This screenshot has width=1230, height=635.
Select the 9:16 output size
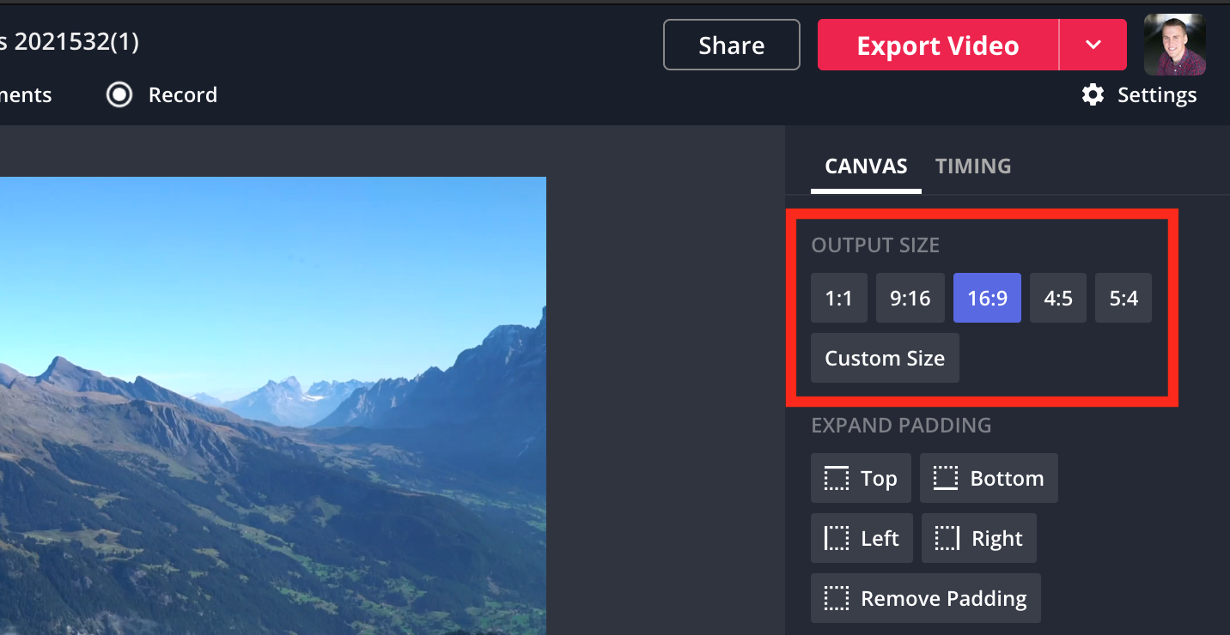pyautogui.click(x=910, y=299)
